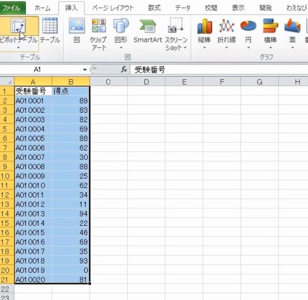308x300 pixels.
Task: Open the Shapes (図形) gallery
Action: click(121, 26)
